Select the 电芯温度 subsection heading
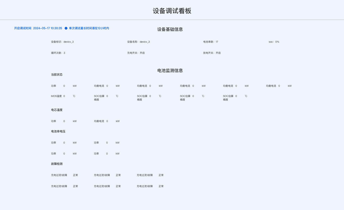The width and height of the screenshot is (344, 210). (57, 110)
